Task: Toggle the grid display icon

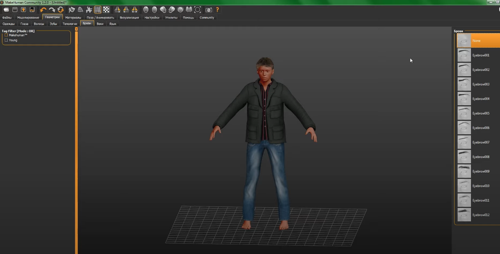Action: (98, 10)
